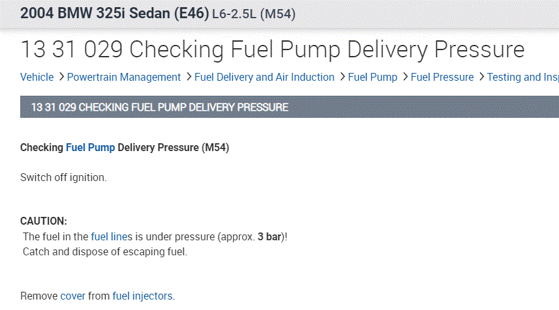Click the CAUTION label
The image size is (559, 310).
[x=44, y=221]
